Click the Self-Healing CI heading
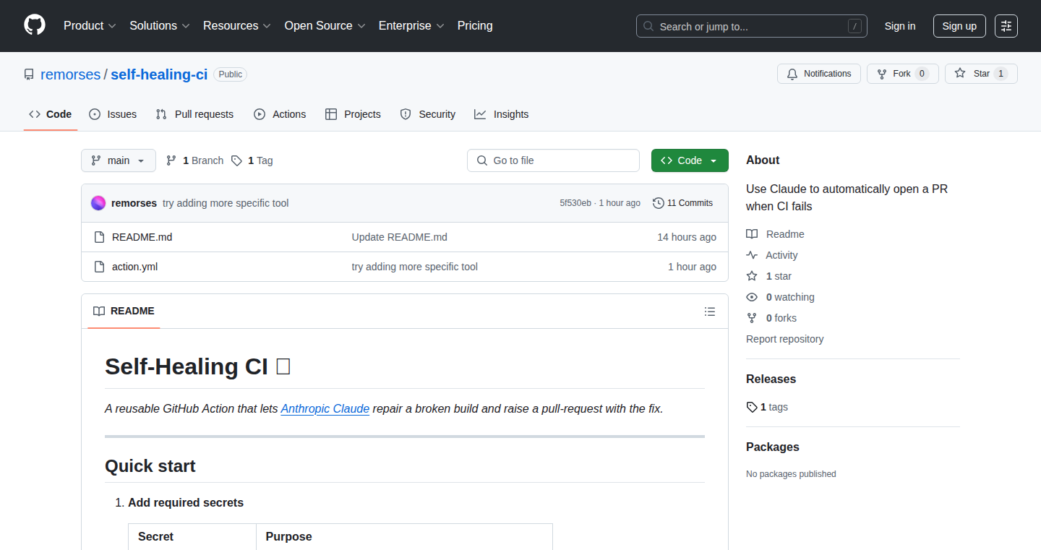This screenshot has width=1041, height=550. (198, 366)
